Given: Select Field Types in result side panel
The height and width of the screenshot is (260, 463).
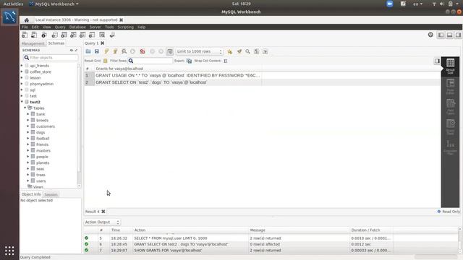Looking at the screenshot, I should tap(450, 107).
